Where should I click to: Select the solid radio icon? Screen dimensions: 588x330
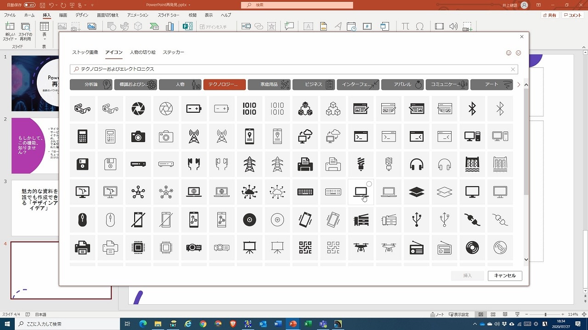tap(417, 247)
